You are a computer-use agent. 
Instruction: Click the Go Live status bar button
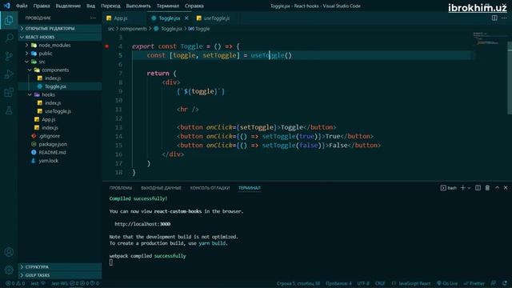[x=447, y=283]
